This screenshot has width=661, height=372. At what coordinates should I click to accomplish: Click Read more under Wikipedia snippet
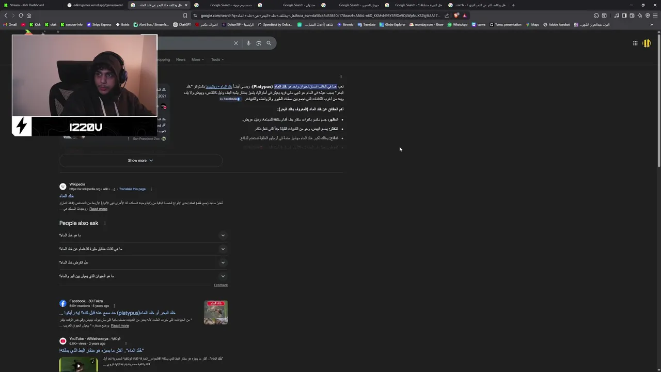98,209
